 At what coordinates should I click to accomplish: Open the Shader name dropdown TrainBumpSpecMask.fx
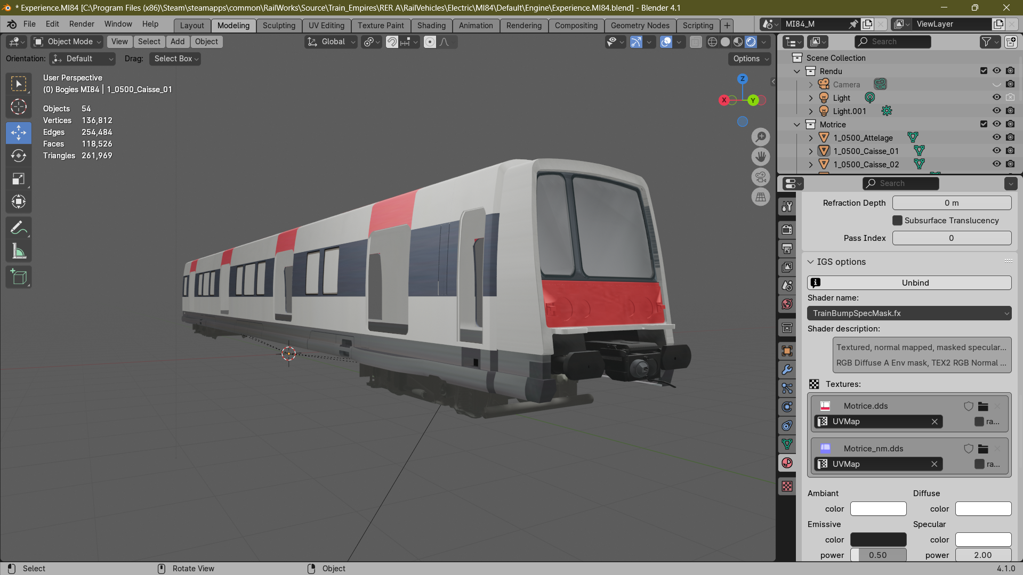coord(909,313)
